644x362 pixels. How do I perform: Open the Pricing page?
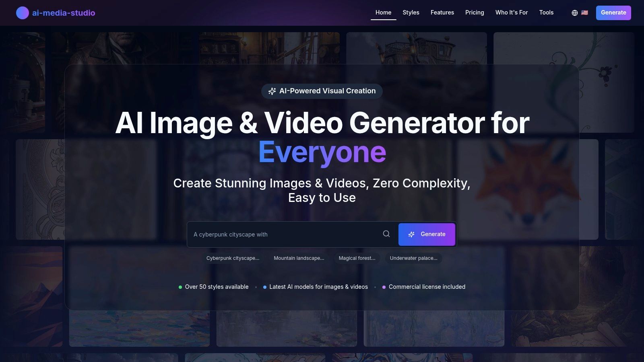[x=475, y=12]
